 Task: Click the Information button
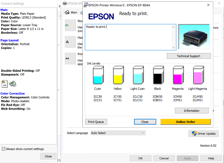click(192, 111)
